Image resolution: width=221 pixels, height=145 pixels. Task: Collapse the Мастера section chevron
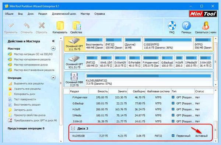point(53,49)
